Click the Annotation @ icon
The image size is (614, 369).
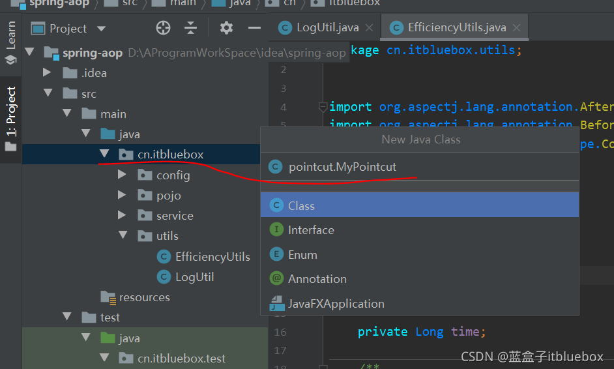(x=276, y=278)
